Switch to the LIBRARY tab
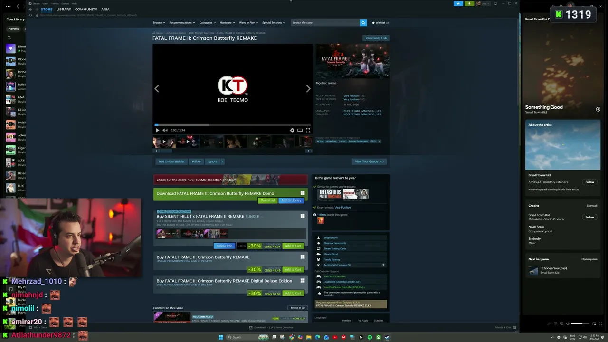Viewport: 608px width, 342px height. [64, 9]
